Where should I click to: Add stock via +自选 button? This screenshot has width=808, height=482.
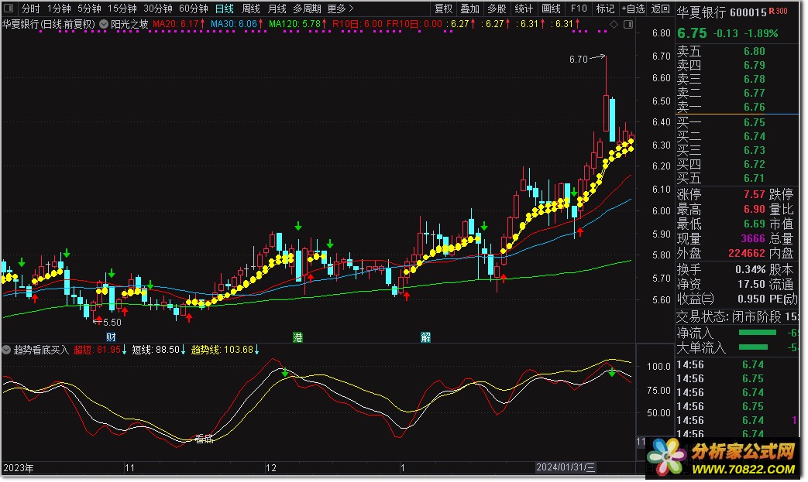point(633,9)
